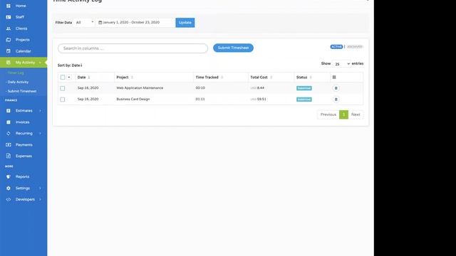Click the Clients people icon
Viewport: 456px width, 256px height.
[x=9, y=28]
